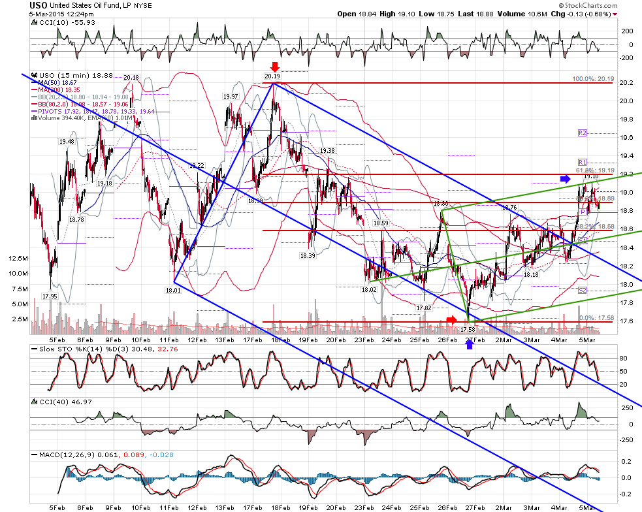Click the red down arrow above 20.19

coord(275,67)
